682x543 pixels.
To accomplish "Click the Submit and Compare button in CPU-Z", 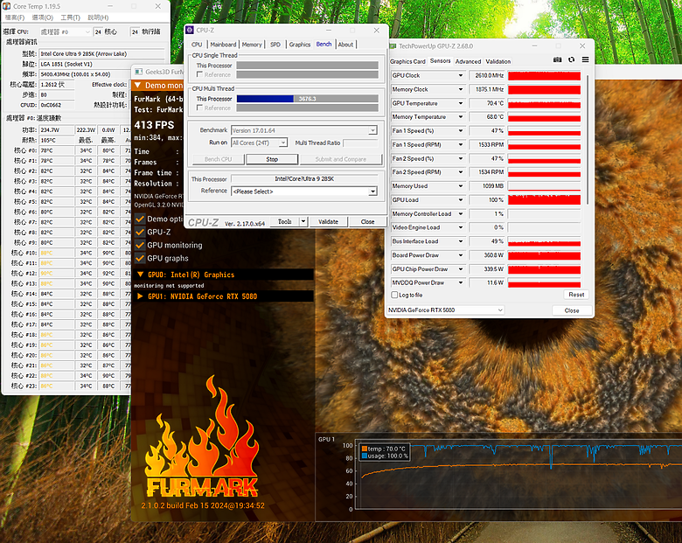I will (341, 159).
